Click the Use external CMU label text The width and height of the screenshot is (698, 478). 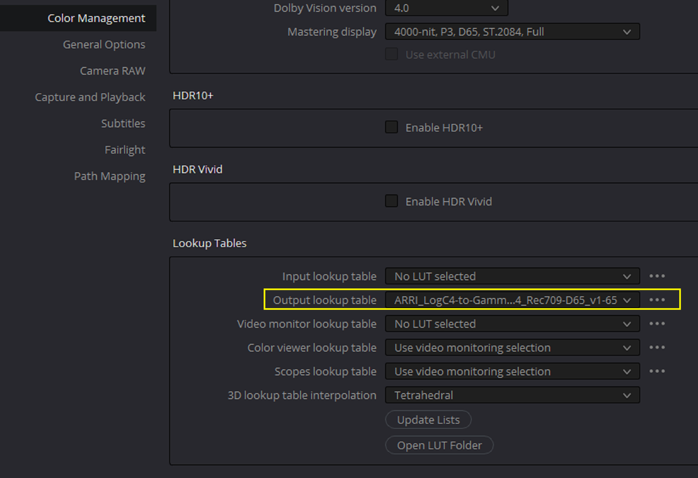pyautogui.click(x=450, y=55)
